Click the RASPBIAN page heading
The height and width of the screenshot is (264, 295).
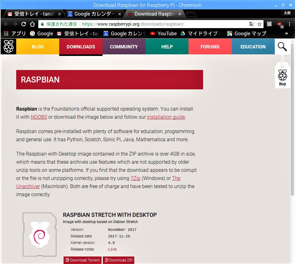pos(40,80)
